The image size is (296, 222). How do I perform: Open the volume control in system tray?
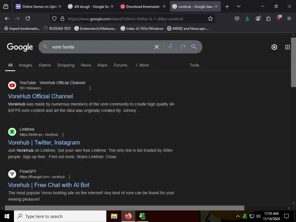pyautogui.click(x=258, y=216)
